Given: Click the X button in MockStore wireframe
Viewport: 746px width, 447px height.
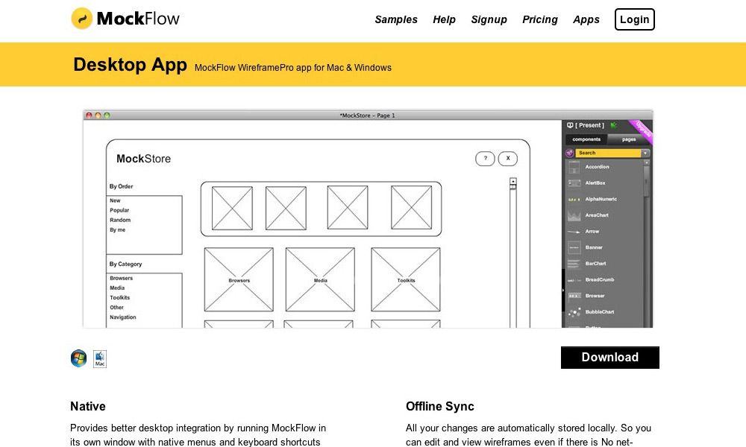Looking at the screenshot, I should point(507,159).
